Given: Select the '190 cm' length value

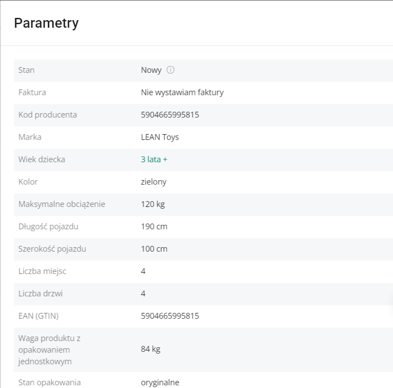Looking at the screenshot, I should (x=154, y=227).
